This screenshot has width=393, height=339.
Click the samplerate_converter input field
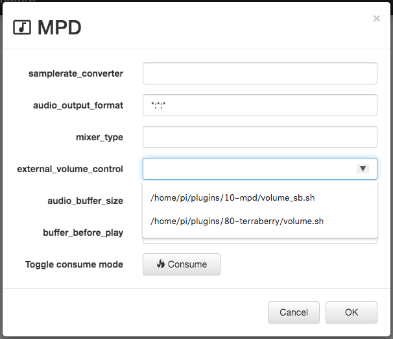tap(260, 73)
